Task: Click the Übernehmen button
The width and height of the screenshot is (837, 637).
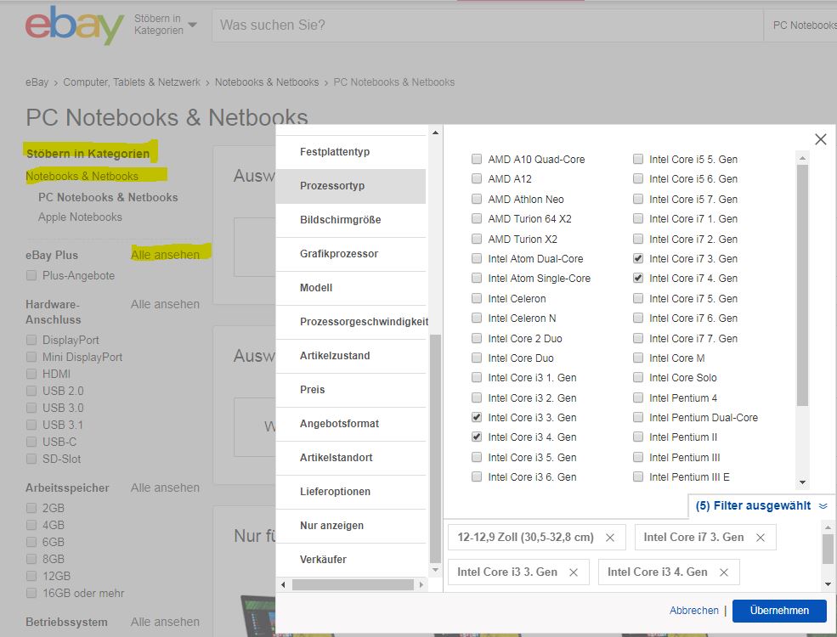Action: (x=778, y=610)
